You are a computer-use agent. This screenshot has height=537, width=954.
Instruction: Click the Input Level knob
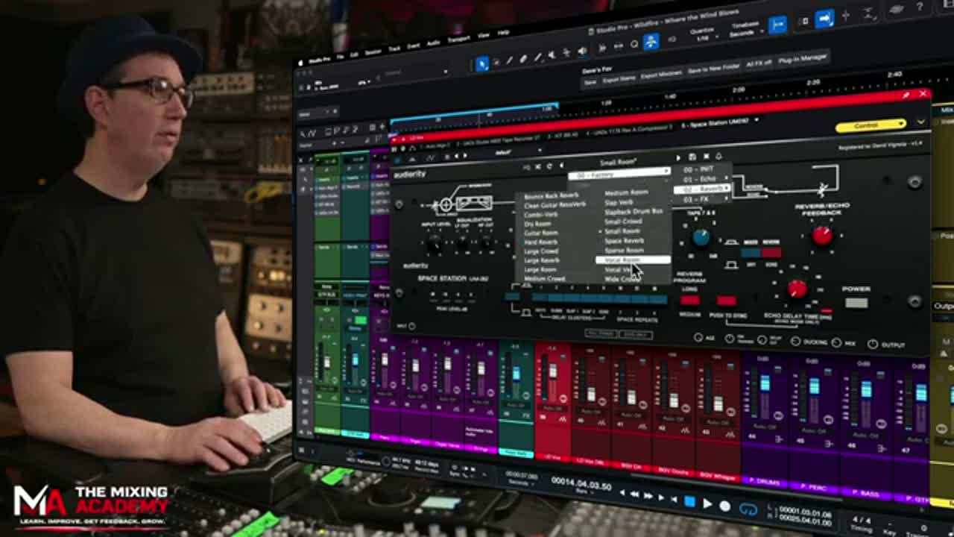(x=434, y=243)
